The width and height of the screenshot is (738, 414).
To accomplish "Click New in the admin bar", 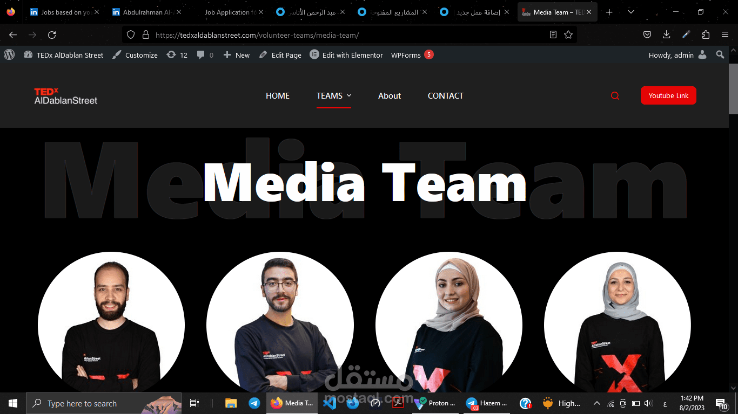I will (x=237, y=55).
